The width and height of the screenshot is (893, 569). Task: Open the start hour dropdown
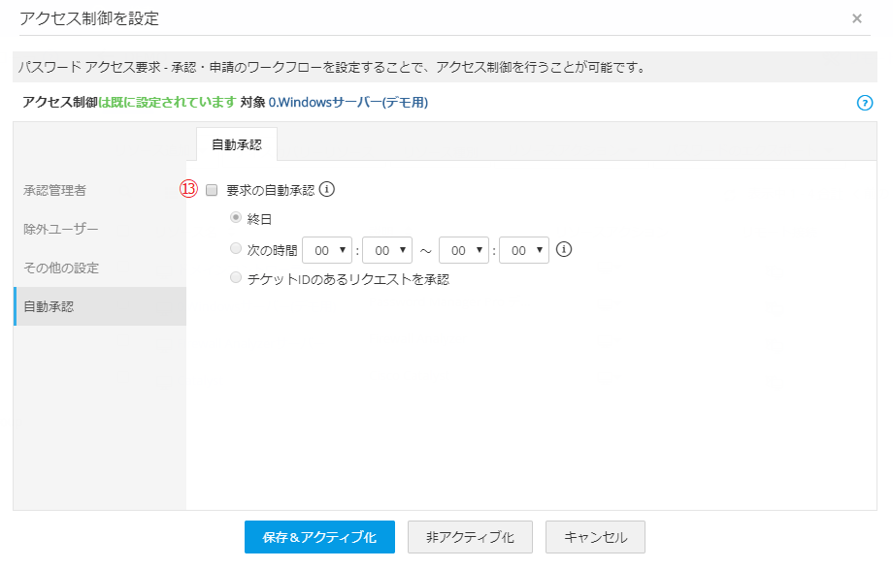click(328, 250)
